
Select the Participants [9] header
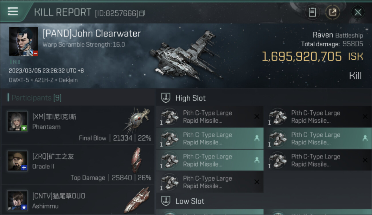(36, 98)
